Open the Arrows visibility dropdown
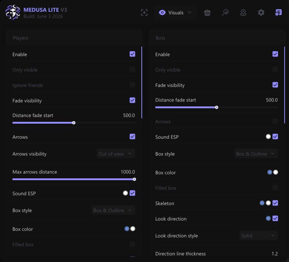289x262 pixels. click(x=116, y=154)
